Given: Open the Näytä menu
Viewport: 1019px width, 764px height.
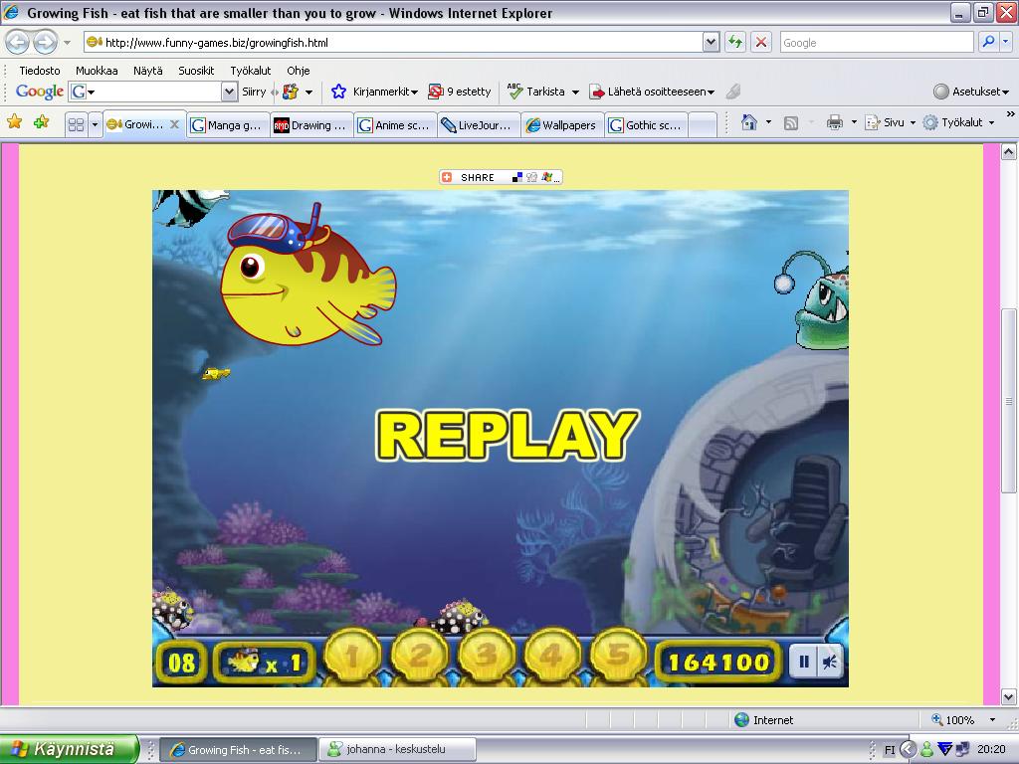Looking at the screenshot, I should 147,71.
